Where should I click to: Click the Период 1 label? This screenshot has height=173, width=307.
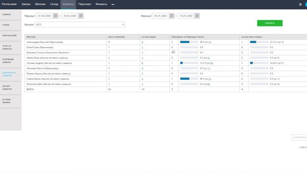click(30, 16)
